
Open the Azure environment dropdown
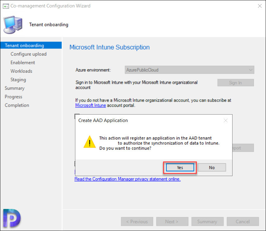point(189,70)
